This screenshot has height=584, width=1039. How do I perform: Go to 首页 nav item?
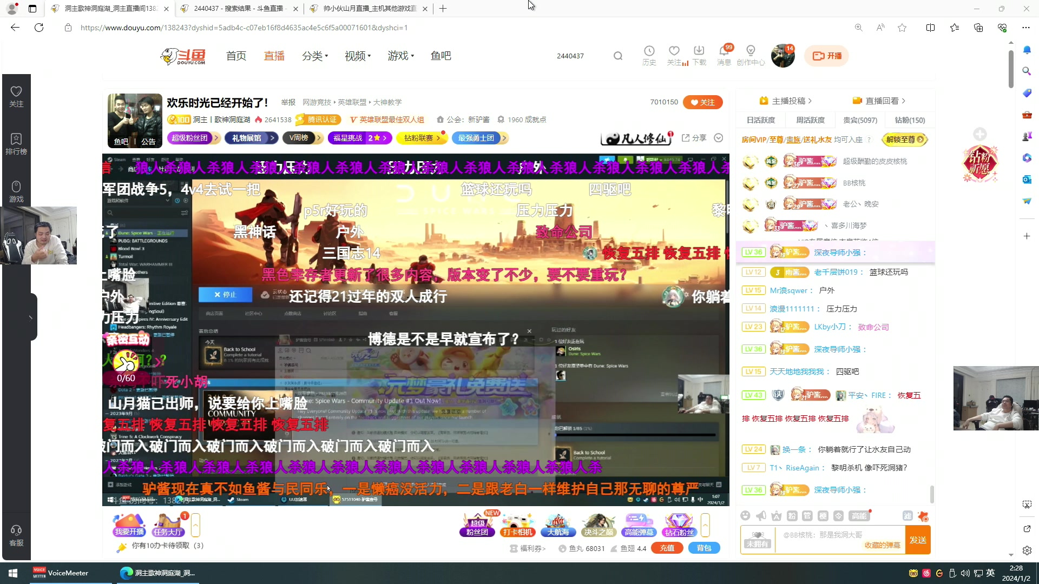pos(236,56)
